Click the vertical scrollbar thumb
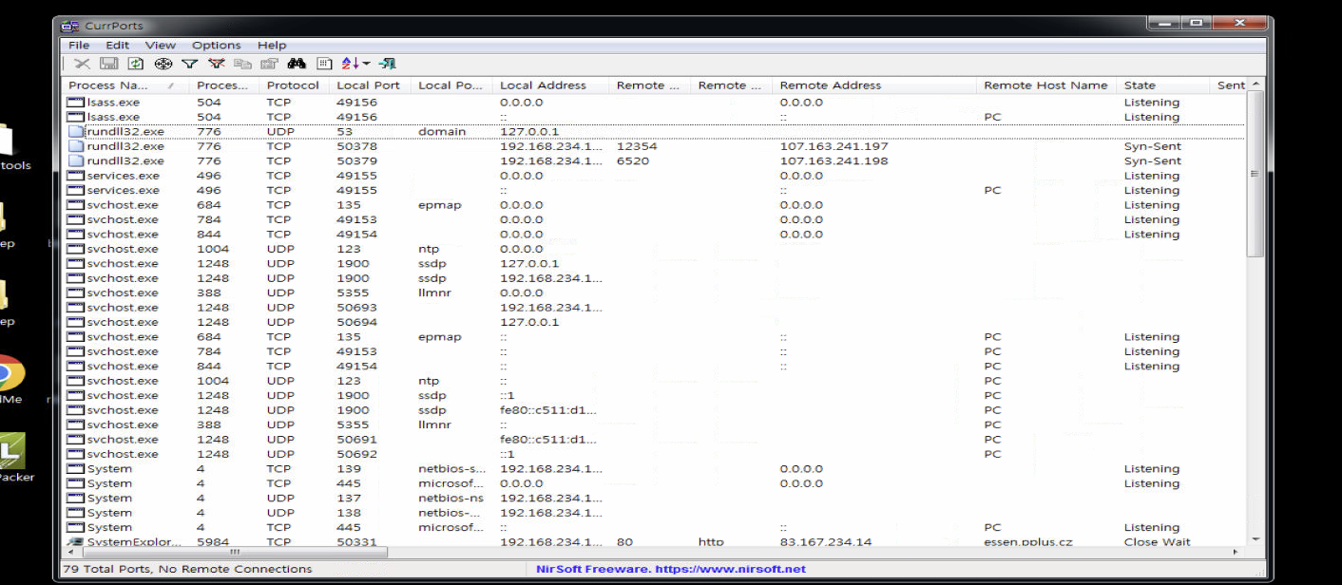 coord(1256,175)
